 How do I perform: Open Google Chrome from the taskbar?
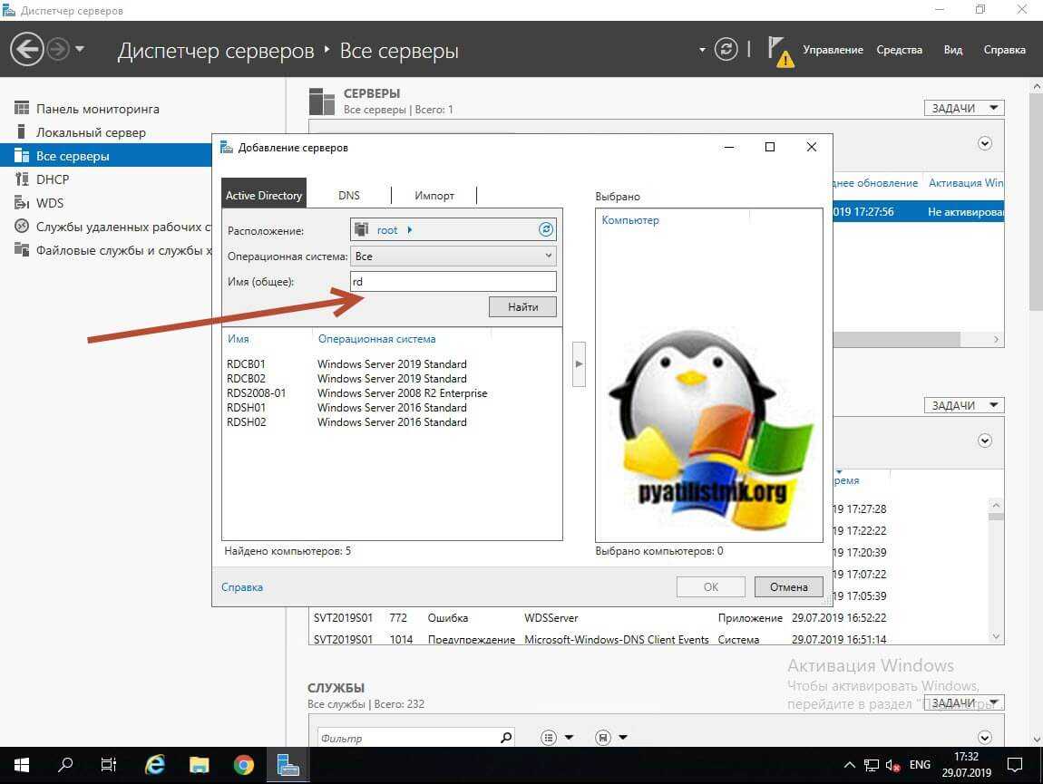pyautogui.click(x=243, y=764)
